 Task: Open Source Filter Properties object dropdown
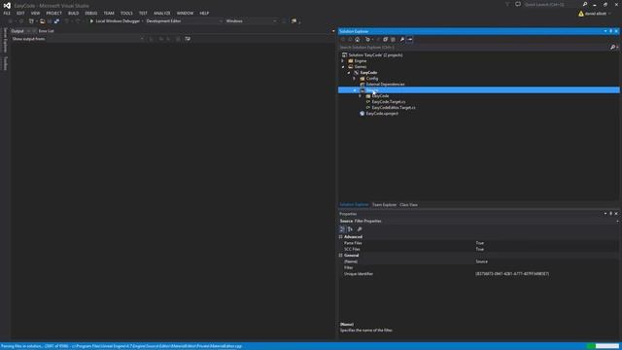pyautogui.click(x=617, y=221)
